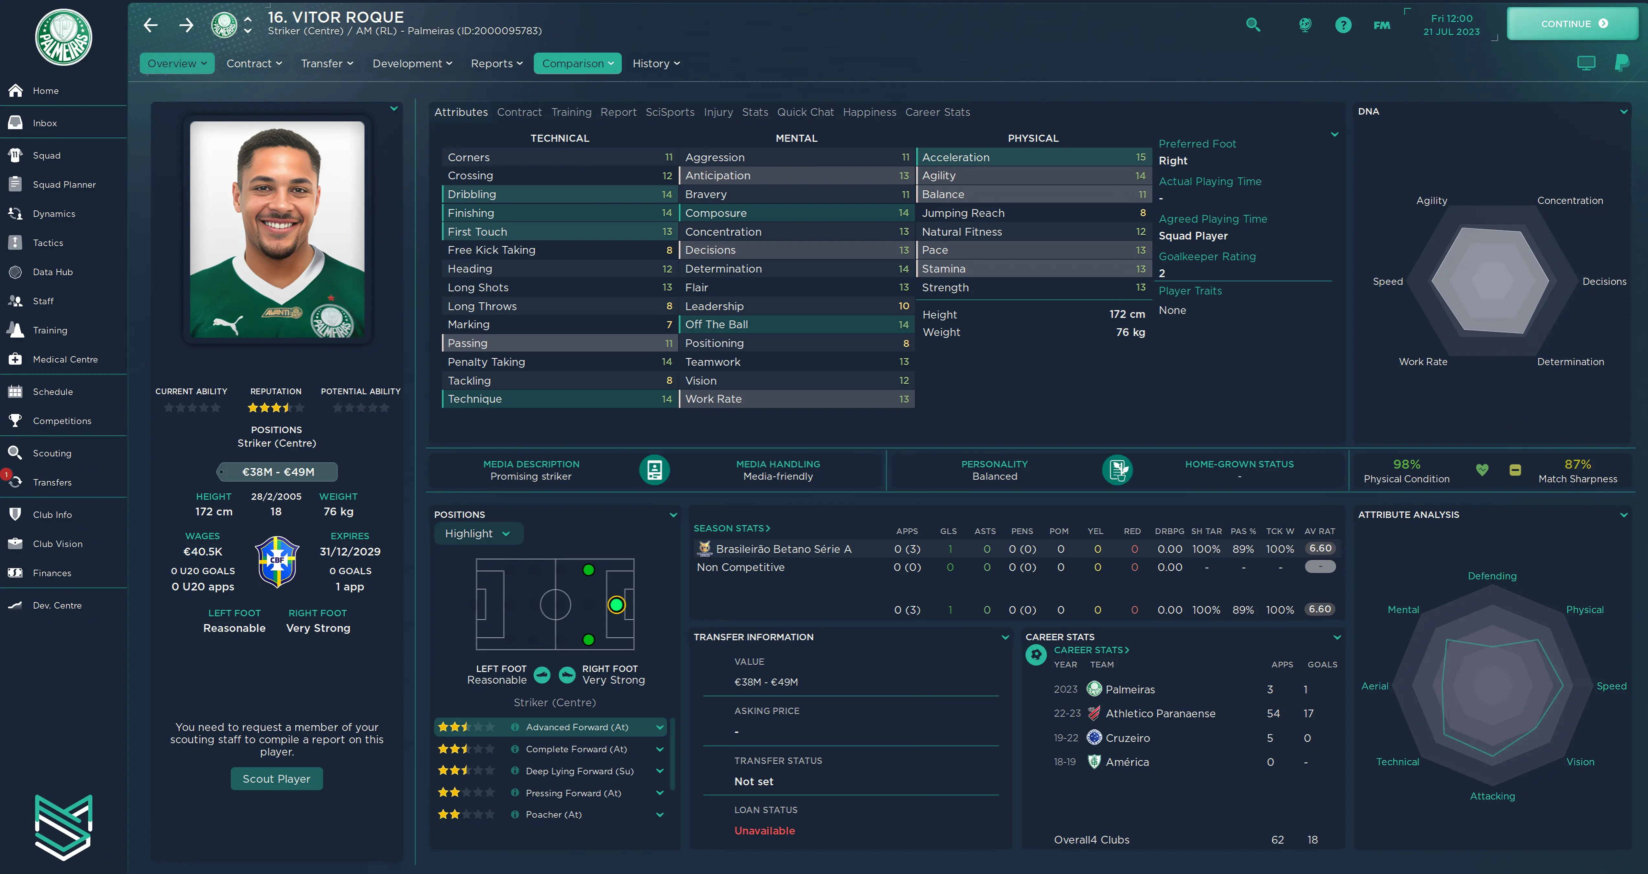
Task: Click the roles list vertical scrollbar
Action: click(672, 755)
